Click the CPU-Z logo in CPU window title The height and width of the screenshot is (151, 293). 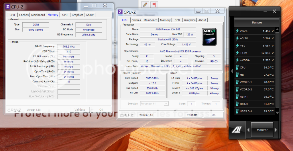120,12
